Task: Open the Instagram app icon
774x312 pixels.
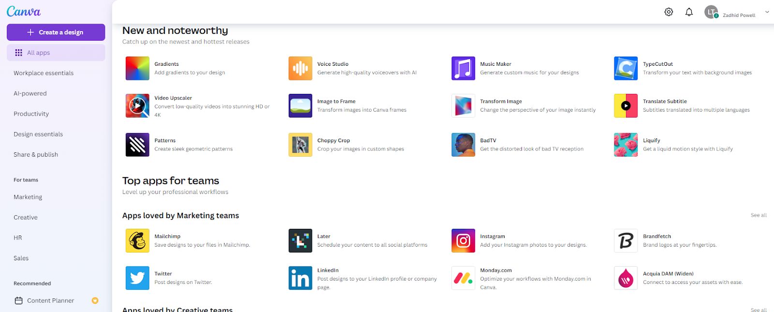Action: [463, 241]
